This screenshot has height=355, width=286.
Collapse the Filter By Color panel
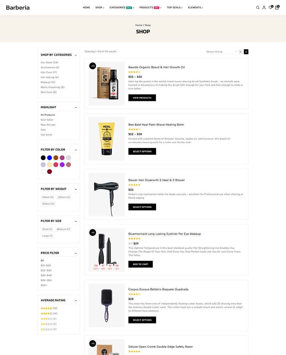(x=76, y=150)
